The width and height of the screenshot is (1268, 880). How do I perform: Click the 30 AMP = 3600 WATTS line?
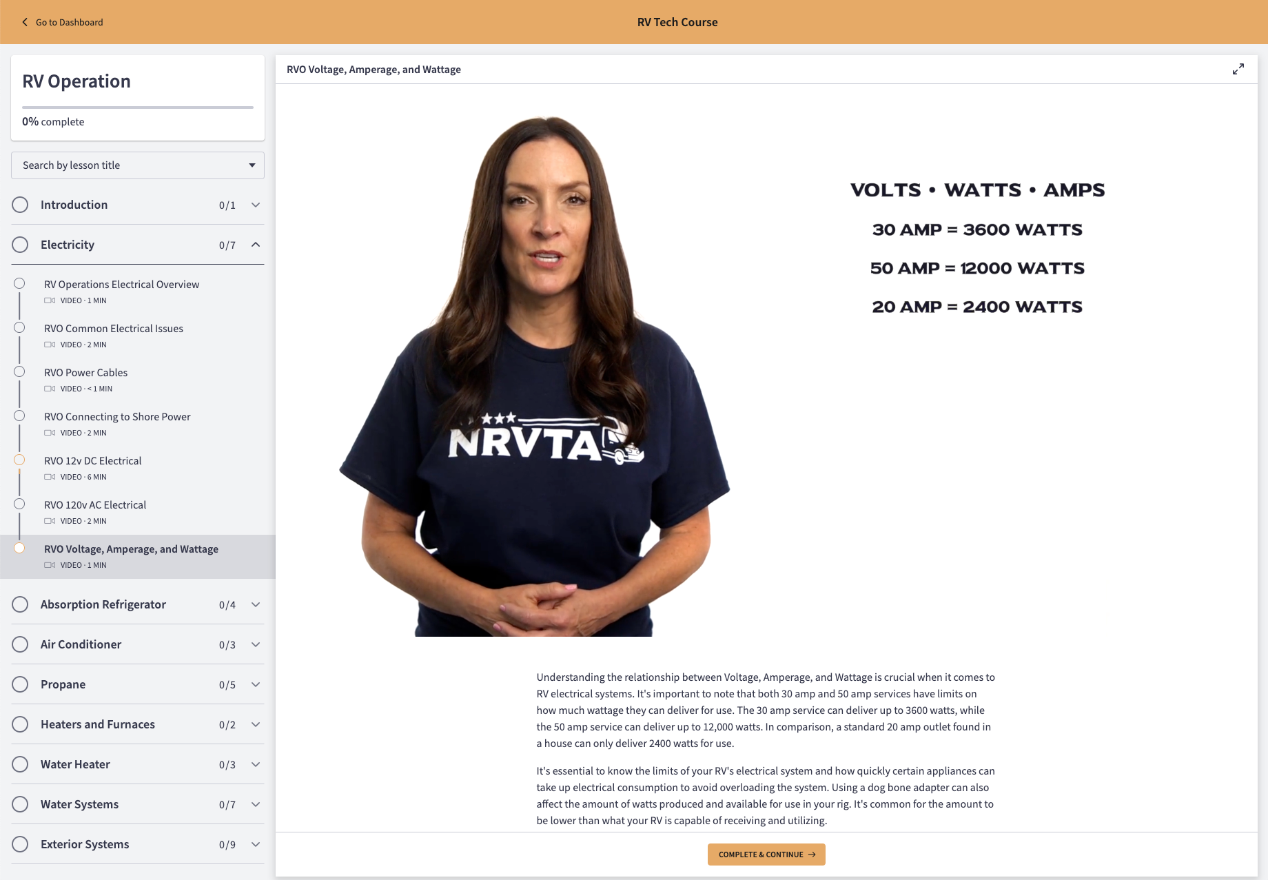pyautogui.click(x=977, y=229)
